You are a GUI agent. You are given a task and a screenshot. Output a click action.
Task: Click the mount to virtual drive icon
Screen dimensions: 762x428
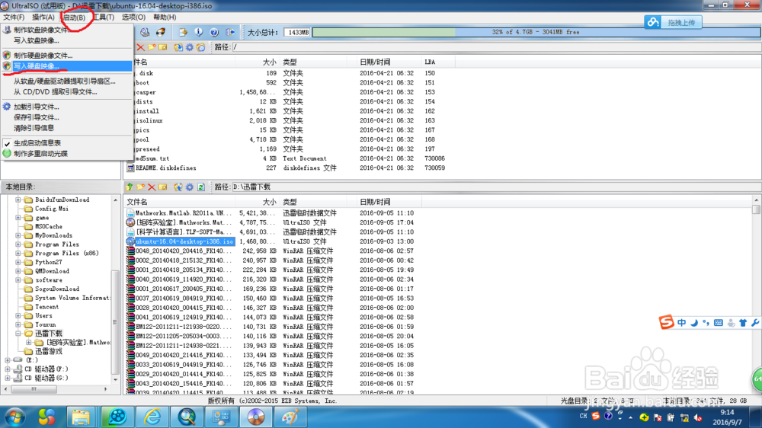pos(145,32)
